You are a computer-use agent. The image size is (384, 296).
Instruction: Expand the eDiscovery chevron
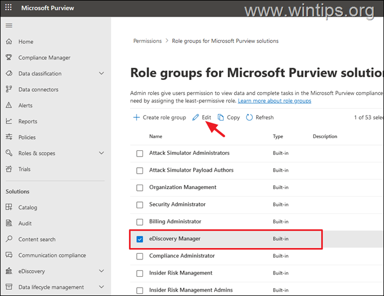101,271
